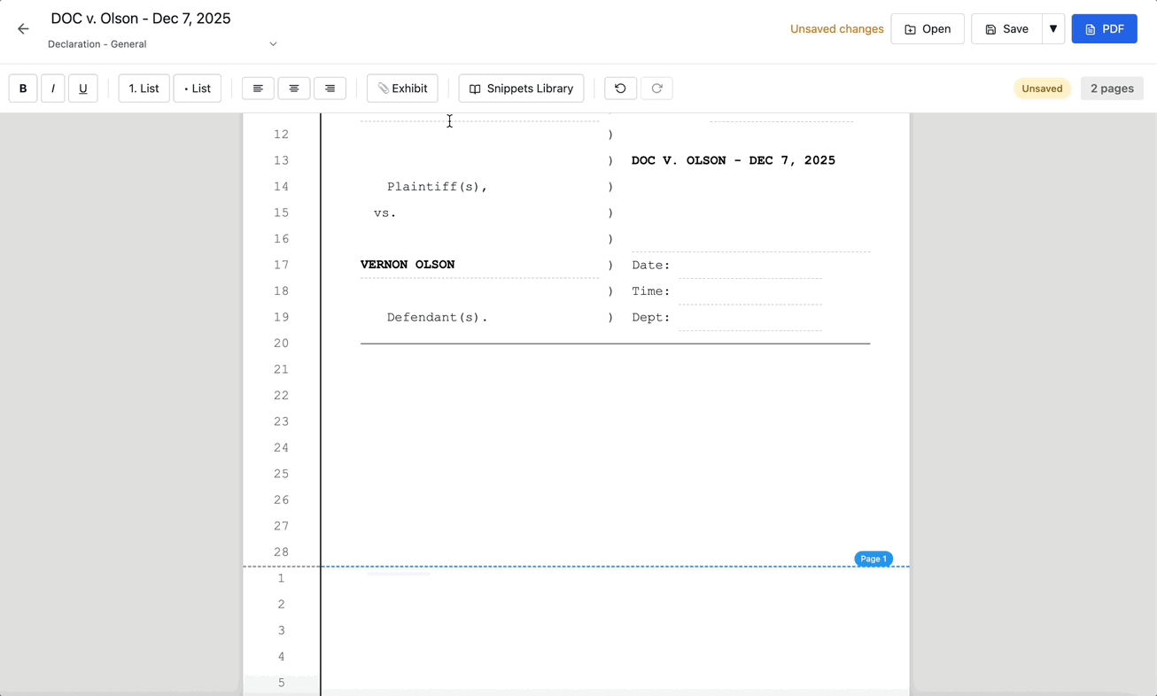Undo the last change

(x=620, y=88)
